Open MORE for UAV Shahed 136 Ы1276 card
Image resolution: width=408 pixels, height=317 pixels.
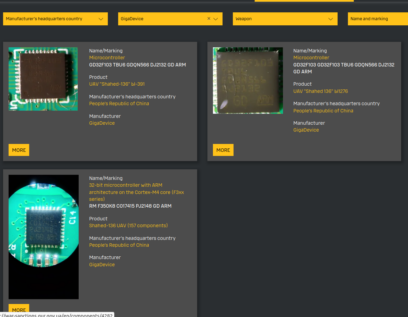tap(223, 150)
